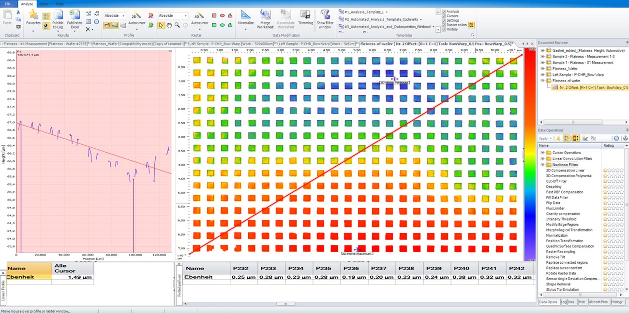Select the red rectangle cursor shape

214,15
